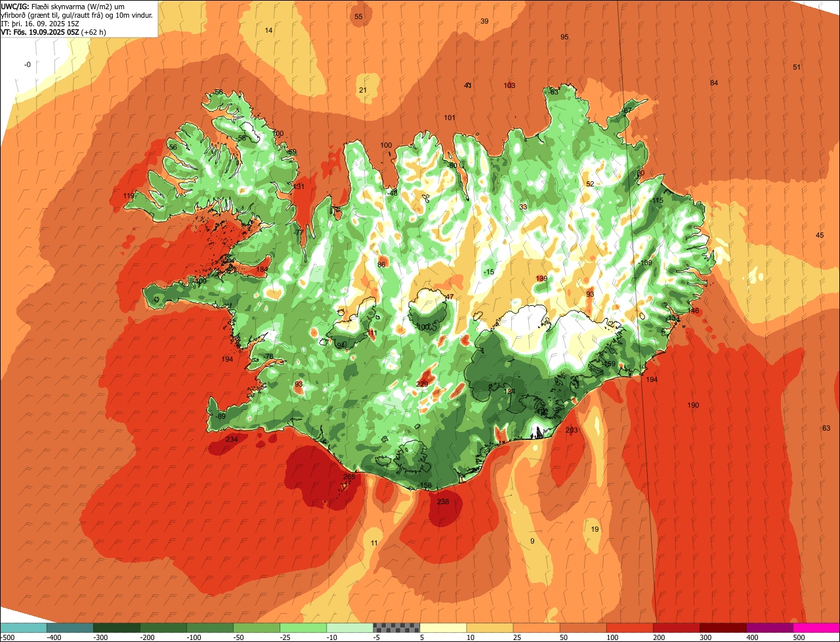Screen dimensions: 840x642
Task: Click the '45' flux value on the map
Action: [x=820, y=235]
